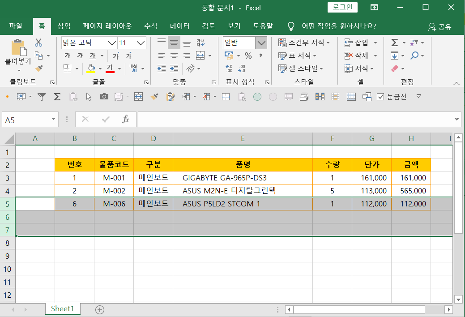Open the font size dropdown
The width and height of the screenshot is (465, 317).
pos(141,43)
